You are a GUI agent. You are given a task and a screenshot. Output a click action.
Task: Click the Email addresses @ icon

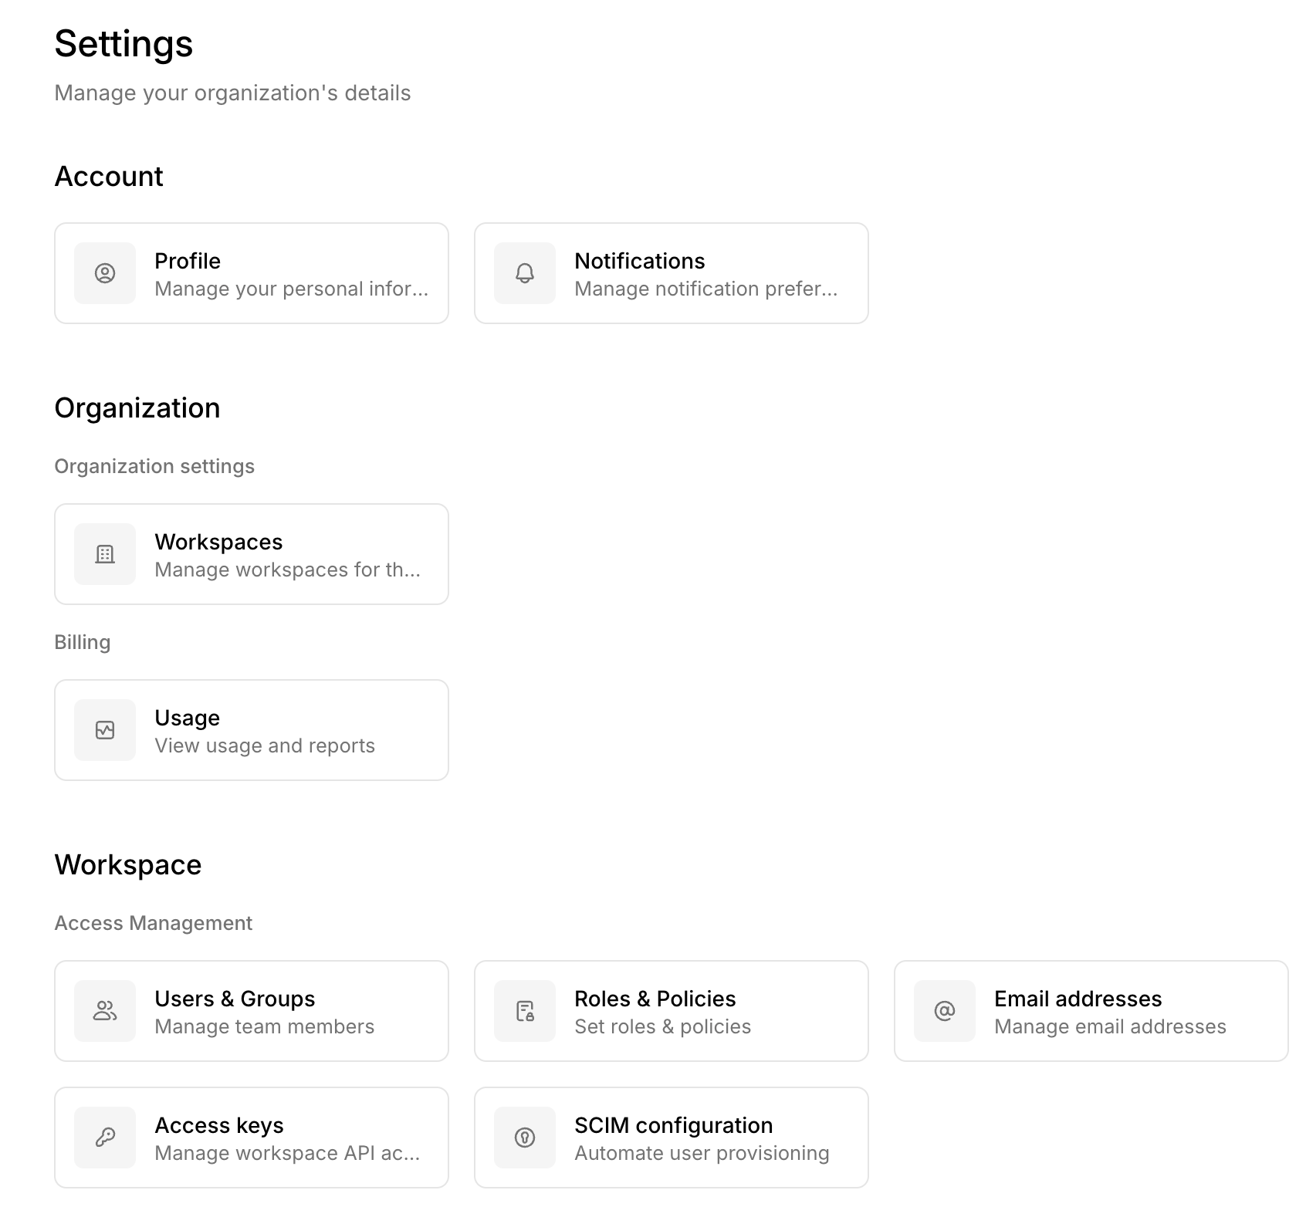pos(945,1011)
